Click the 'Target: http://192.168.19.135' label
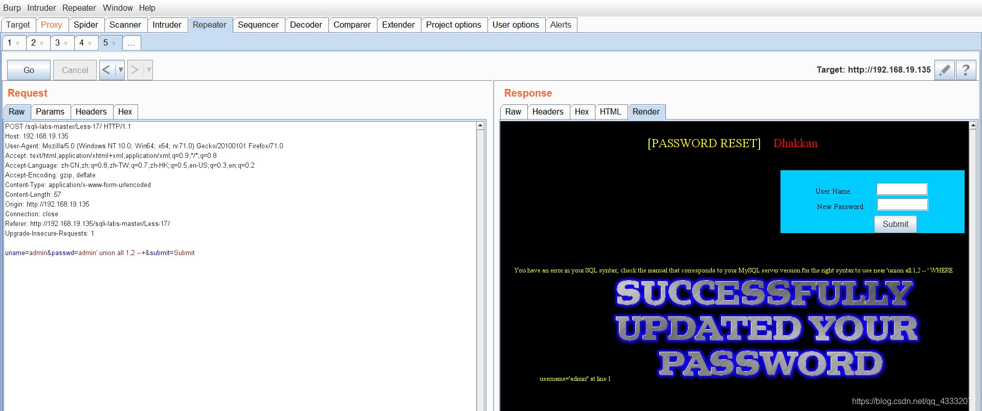Screen dimensions: 982x411 point(874,70)
